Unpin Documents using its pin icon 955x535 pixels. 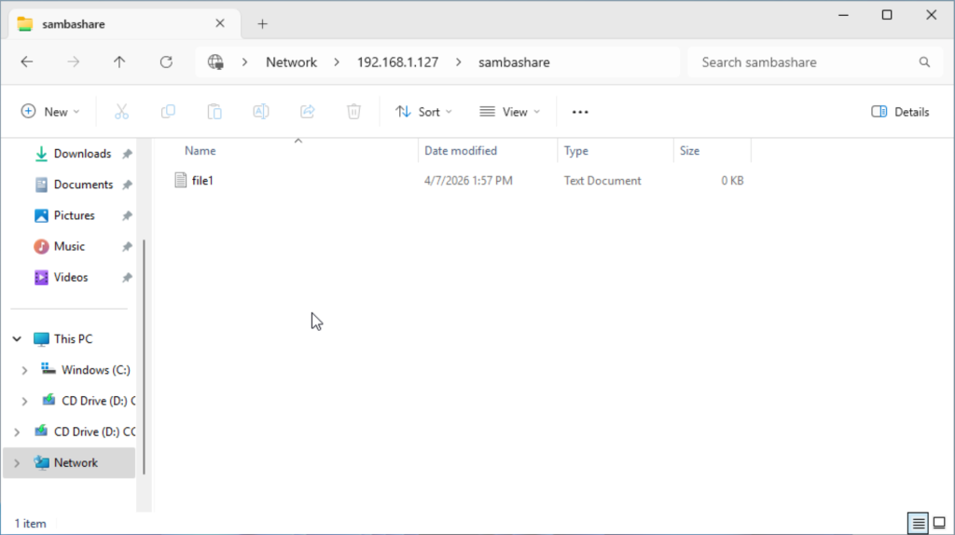point(127,185)
